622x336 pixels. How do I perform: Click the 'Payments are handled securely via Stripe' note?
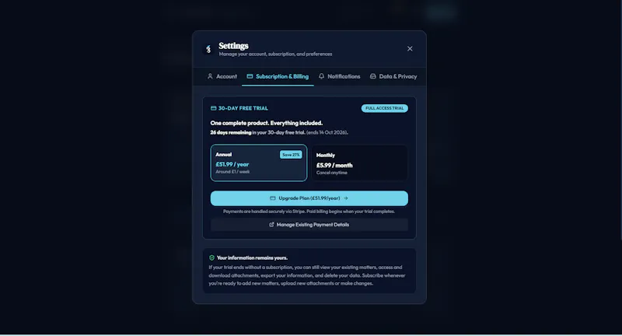(309, 212)
